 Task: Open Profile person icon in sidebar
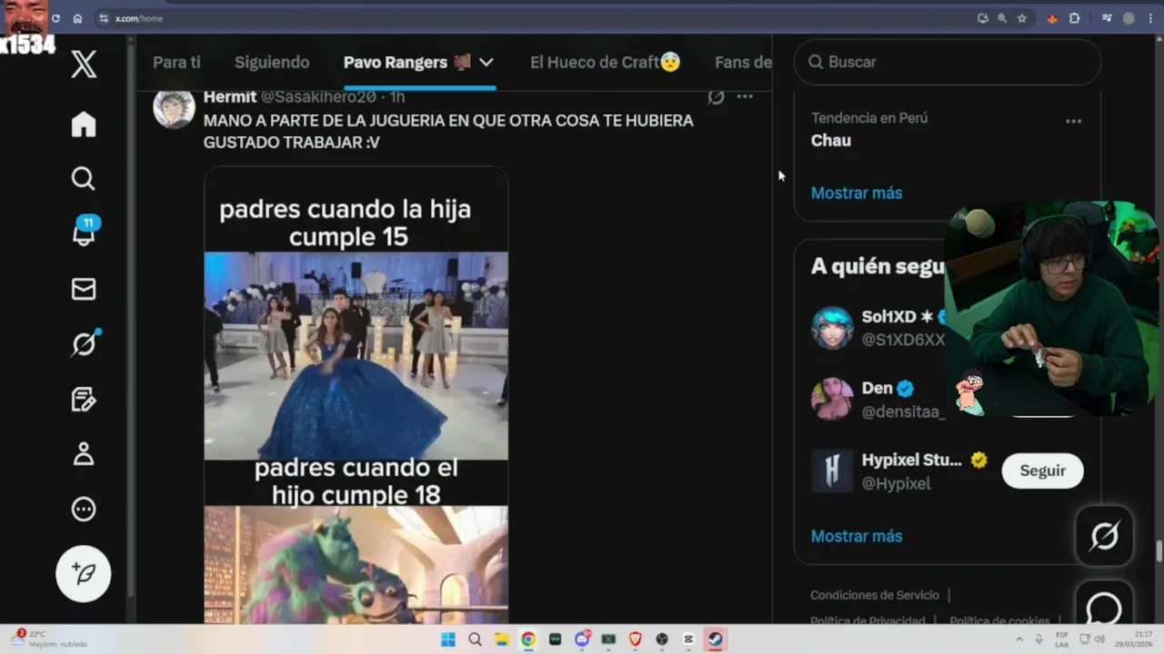pos(84,454)
